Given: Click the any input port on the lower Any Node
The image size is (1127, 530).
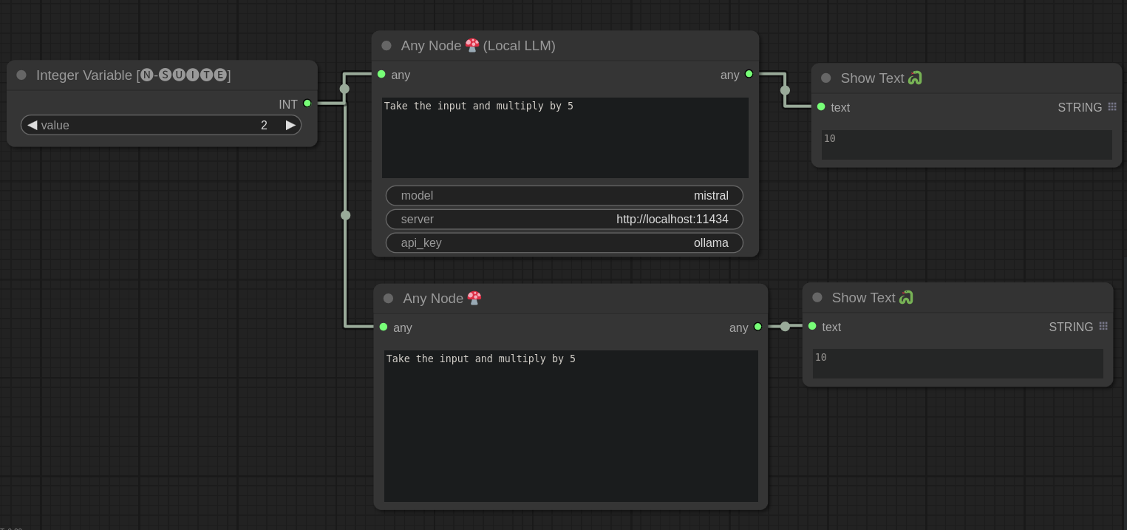Looking at the screenshot, I should 384,327.
